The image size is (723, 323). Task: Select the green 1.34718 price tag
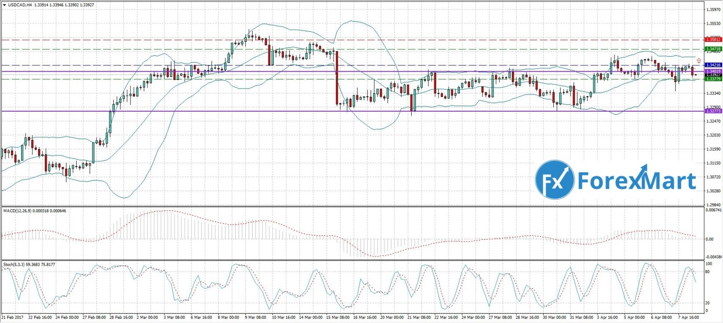coord(713,49)
